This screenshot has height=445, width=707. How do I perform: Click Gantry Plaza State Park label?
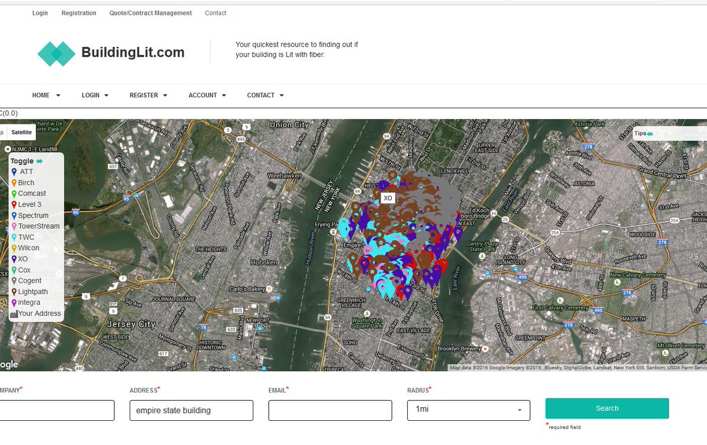click(483, 246)
